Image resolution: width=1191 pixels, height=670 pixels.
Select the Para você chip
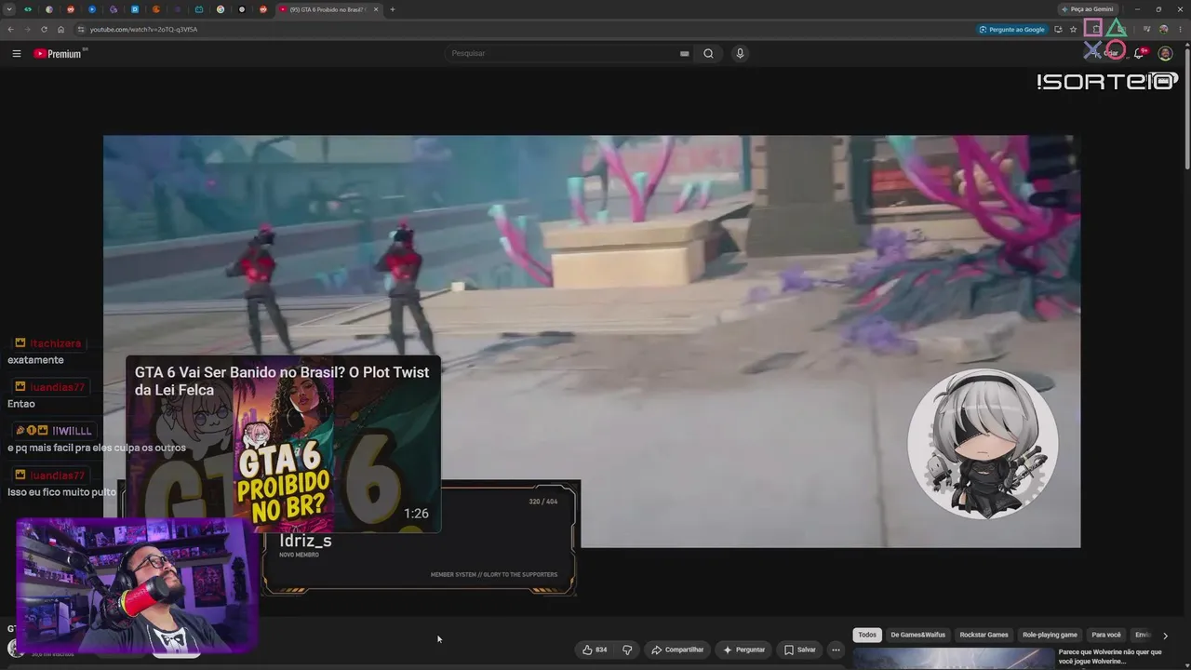(x=1106, y=635)
